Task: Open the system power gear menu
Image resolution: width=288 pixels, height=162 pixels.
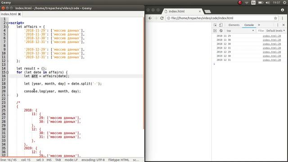Action: [284, 3]
